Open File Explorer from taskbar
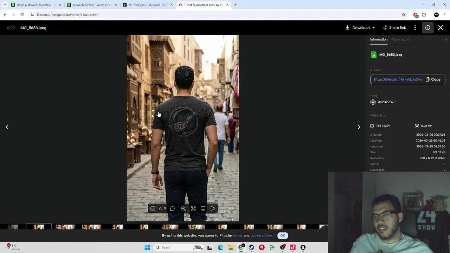The width and height of the screenshot is (450, 253). tap(231, 247)
